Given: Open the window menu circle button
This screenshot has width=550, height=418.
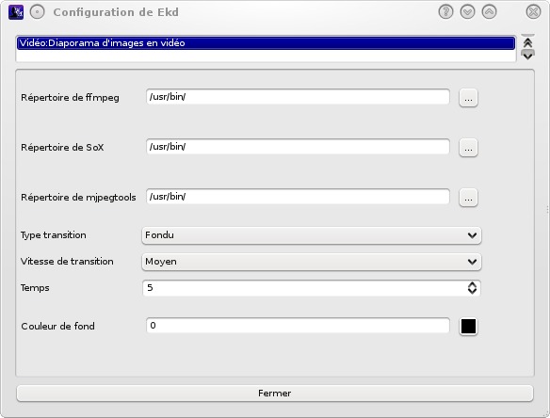Looking at the screenshot, I should point(37,12).
